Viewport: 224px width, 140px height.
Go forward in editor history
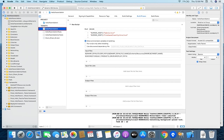46,12
